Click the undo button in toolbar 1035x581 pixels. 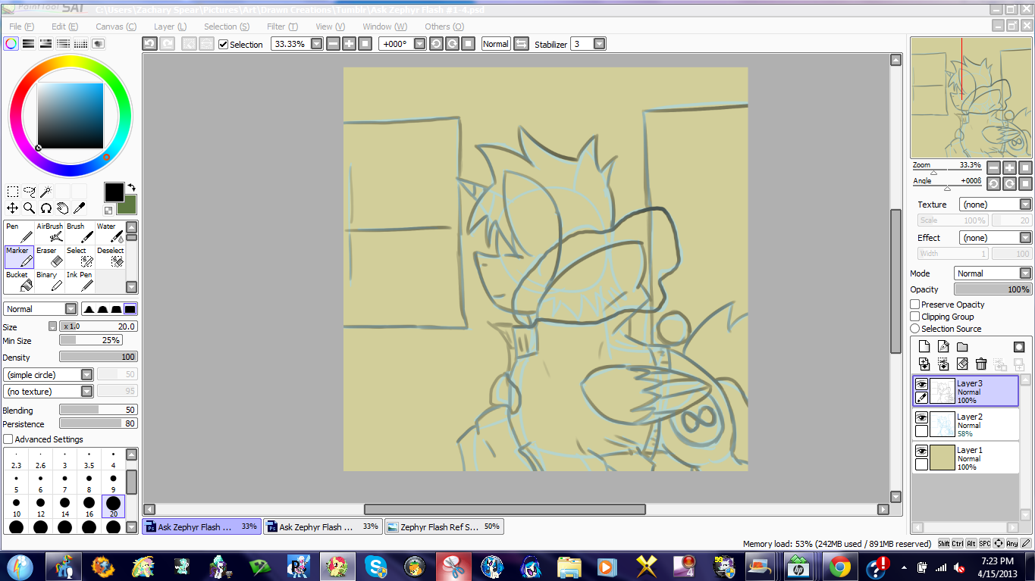pos(150,44)
